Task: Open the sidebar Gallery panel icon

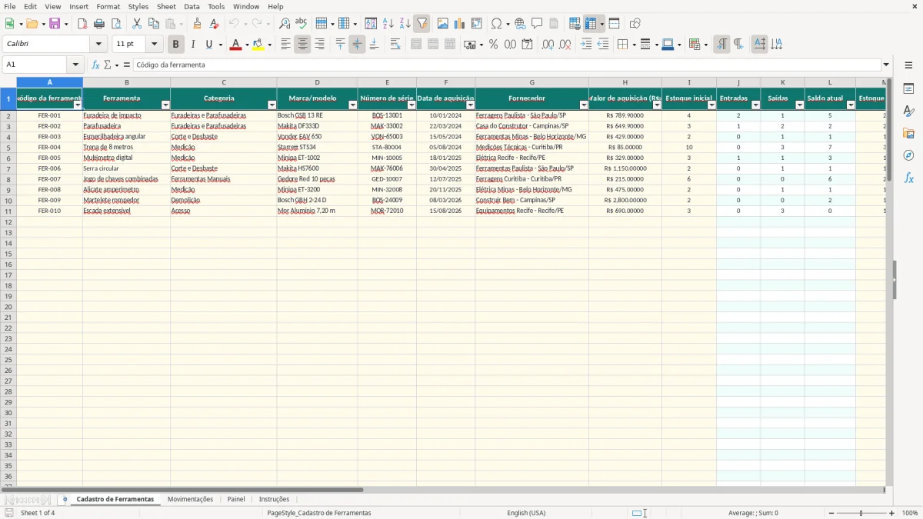Action: coord(908,133)
